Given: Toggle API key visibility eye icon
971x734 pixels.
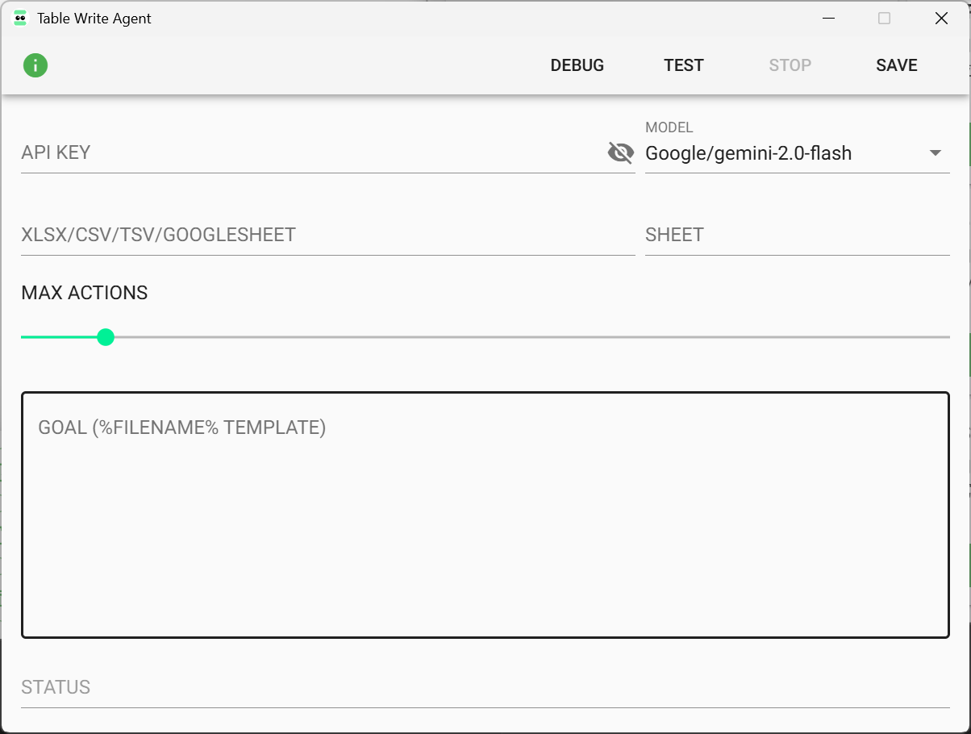Looking at the screenshot, I should click(620, 152).
